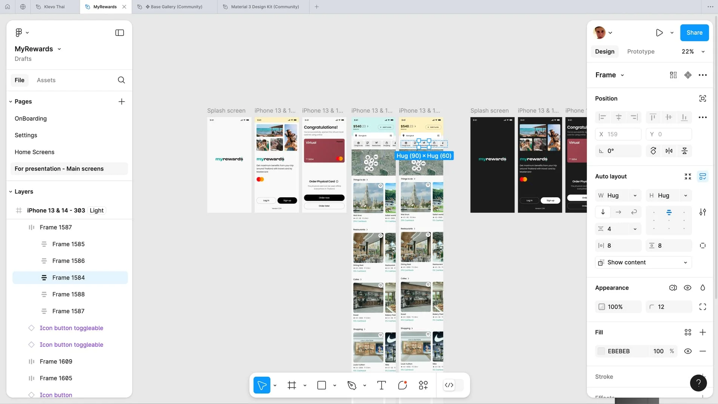Click the Rectangle shape tool
This screenshot has height=404, width=718.
click(x=322, y=385)
